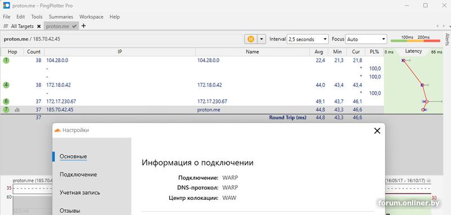This screenshot has width=451, height=215.
Task: Click the Cur column header
Action: click(x=356, y=52)
